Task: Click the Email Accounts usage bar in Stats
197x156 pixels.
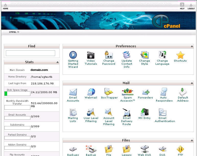Action: [17, 118]
